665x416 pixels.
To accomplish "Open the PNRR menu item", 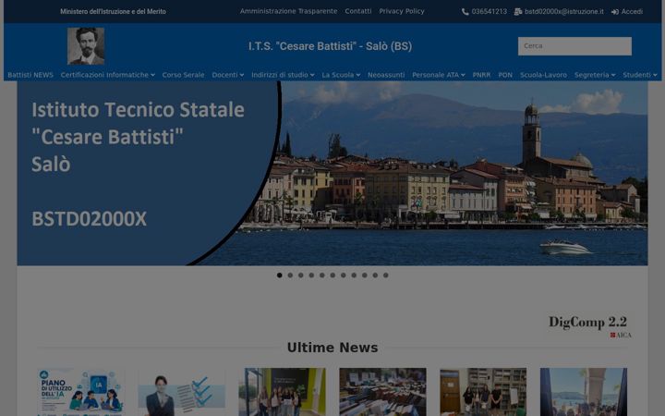I will pyautogui.click(x=481, y=75).
